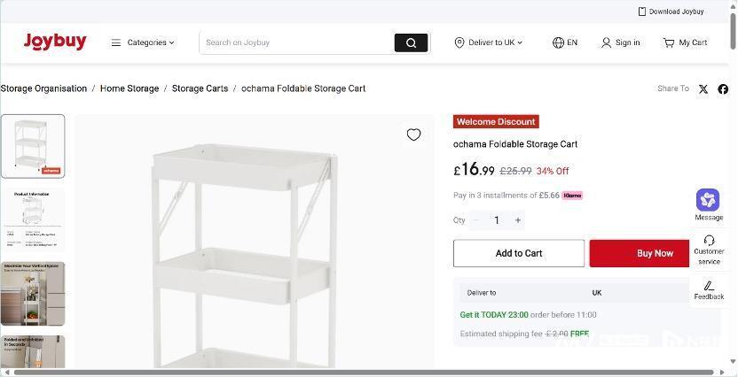Image resolution: width=738 pixels, height=377 pixels.
Task: Select the Product Information thumbnail
Action: tap(33, 219)
